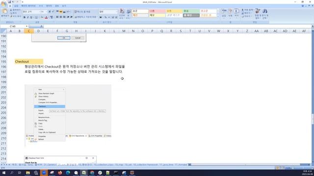Toggle align text right
The height and width of the screenshot is (176, 314).
pyautogui.click(x=64, y=17)
